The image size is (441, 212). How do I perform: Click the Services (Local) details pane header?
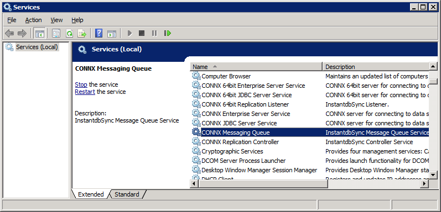(255, 50)
